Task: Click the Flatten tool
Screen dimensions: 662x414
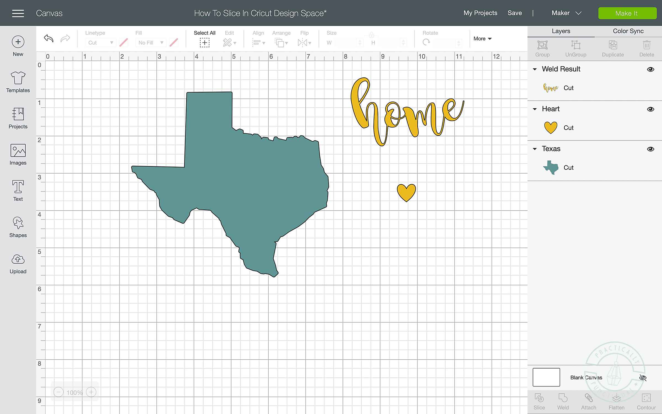Action: [616, 402]
